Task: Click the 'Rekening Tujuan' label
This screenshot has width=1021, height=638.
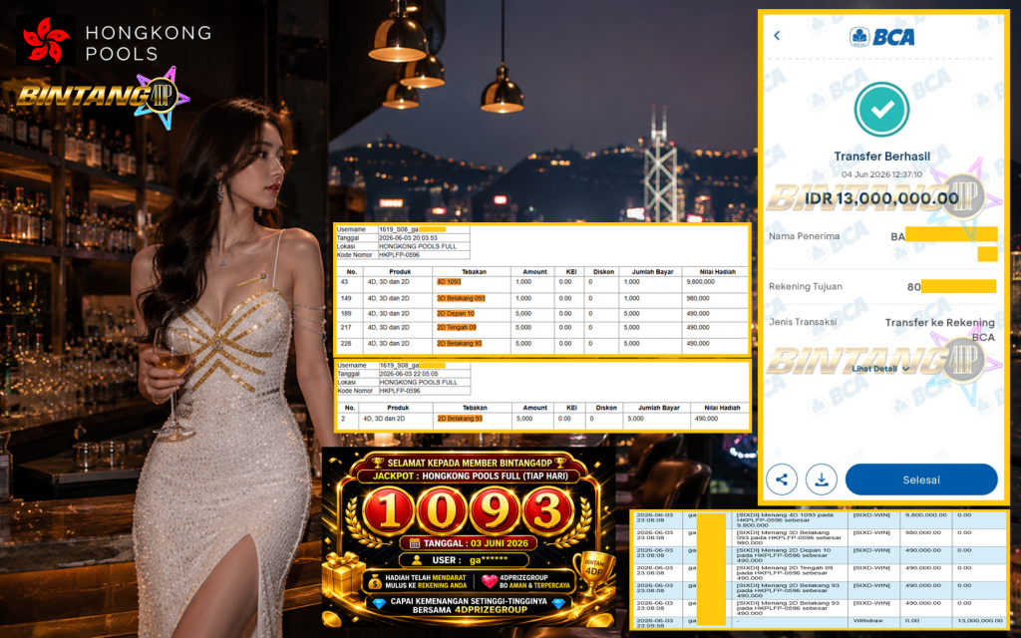Action: point(805,286)
